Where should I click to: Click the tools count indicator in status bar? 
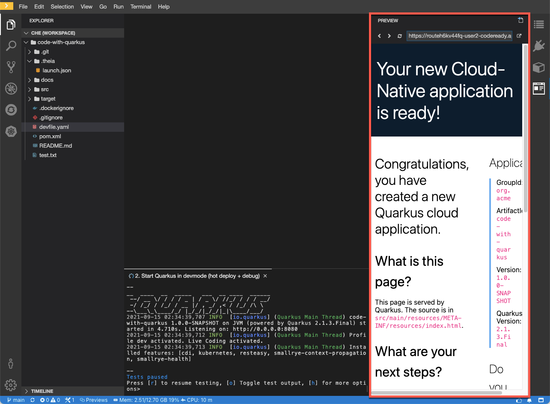click(70, 400)
